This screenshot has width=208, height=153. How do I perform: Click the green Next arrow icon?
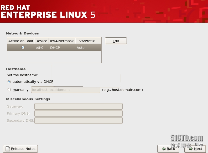point(191,149)
